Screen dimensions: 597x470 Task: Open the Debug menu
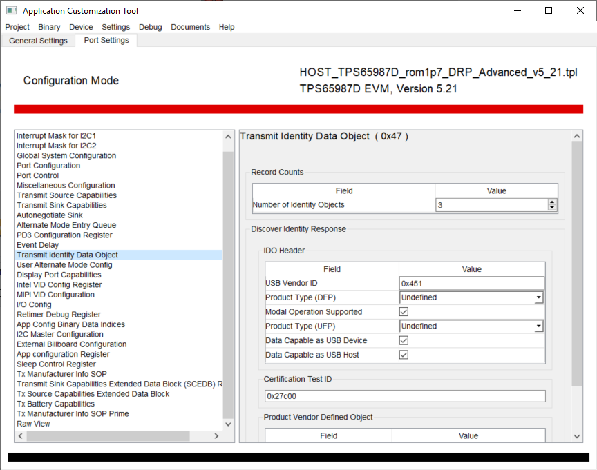(x=151, y=27)
